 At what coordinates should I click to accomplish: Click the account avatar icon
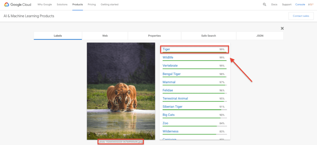click(311, 5)
